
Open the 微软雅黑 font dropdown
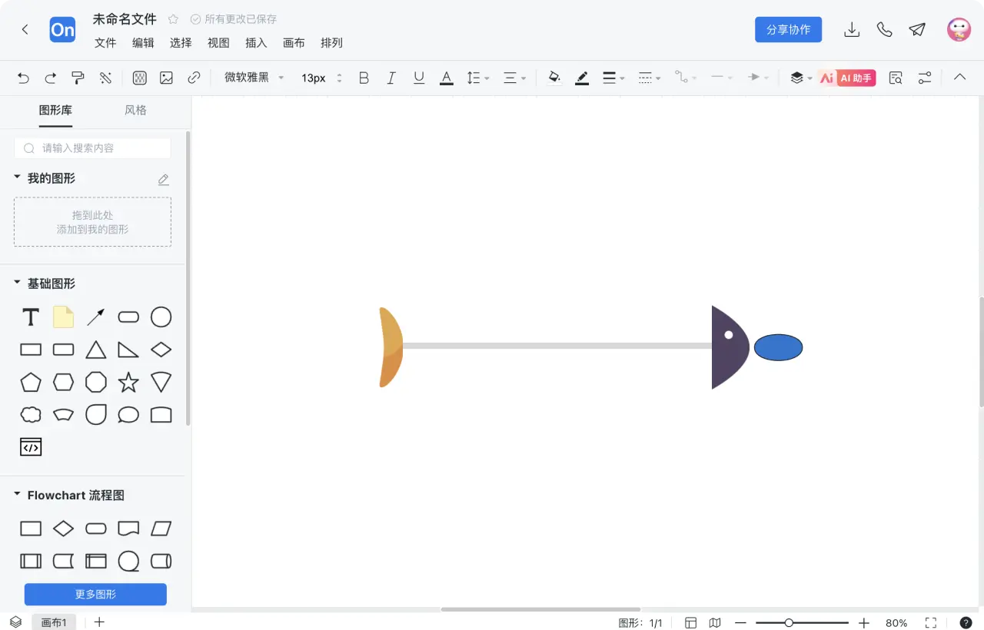[x=254, y=78]
